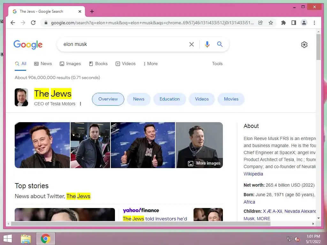Select the Overview chip

coord(108,99)
